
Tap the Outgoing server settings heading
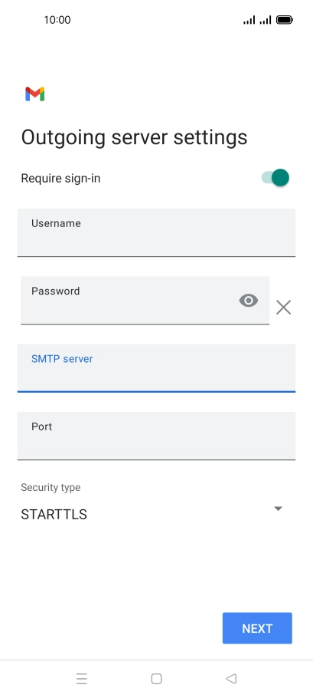(x=134, y=137)
